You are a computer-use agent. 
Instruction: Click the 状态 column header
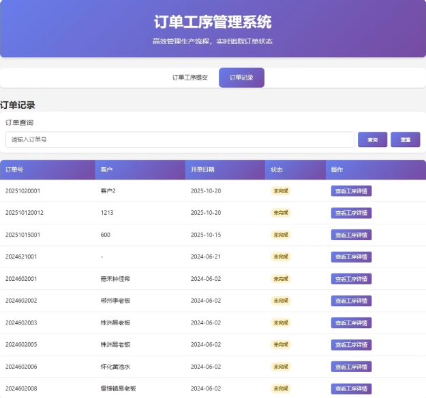click(x=276, y=169)
